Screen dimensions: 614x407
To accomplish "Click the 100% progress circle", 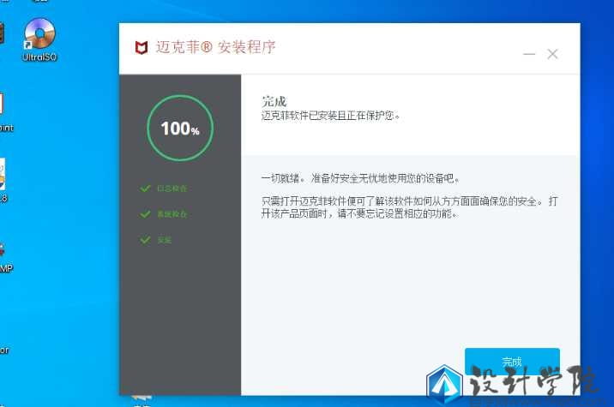I will 180,128.
